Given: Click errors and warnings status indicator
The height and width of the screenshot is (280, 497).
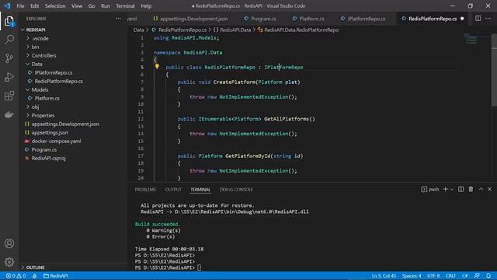Looking at the screenshot, I should tap(16, 276).
